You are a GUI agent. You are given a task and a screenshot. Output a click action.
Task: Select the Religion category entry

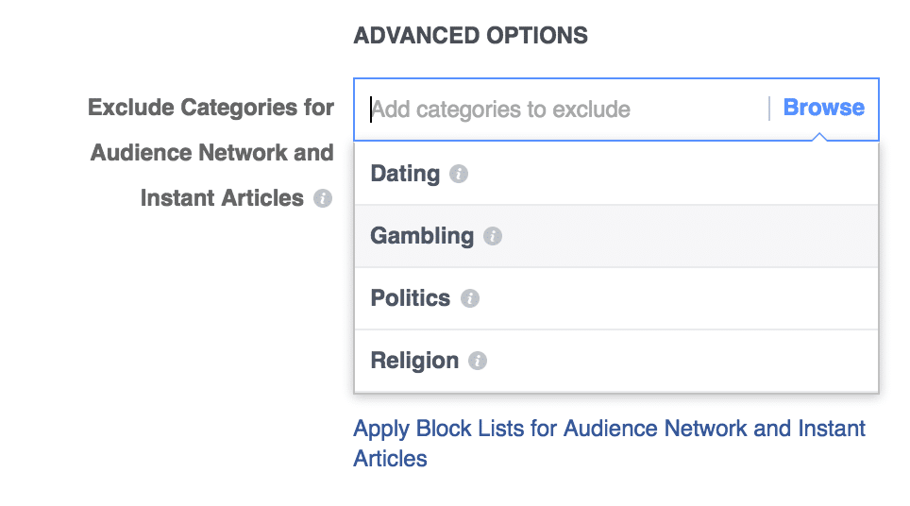coord(616,361)
